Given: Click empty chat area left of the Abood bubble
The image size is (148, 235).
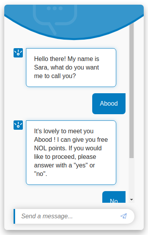Looking at the screenshot, I should [x=52, y=104].
